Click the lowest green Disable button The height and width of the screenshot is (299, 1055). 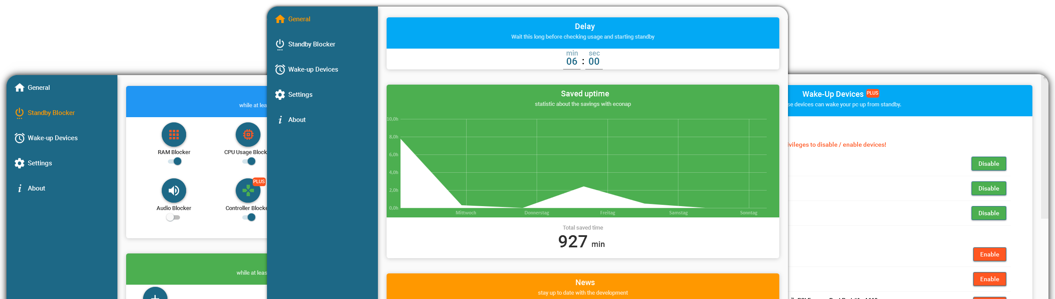[x=988, y=213]
